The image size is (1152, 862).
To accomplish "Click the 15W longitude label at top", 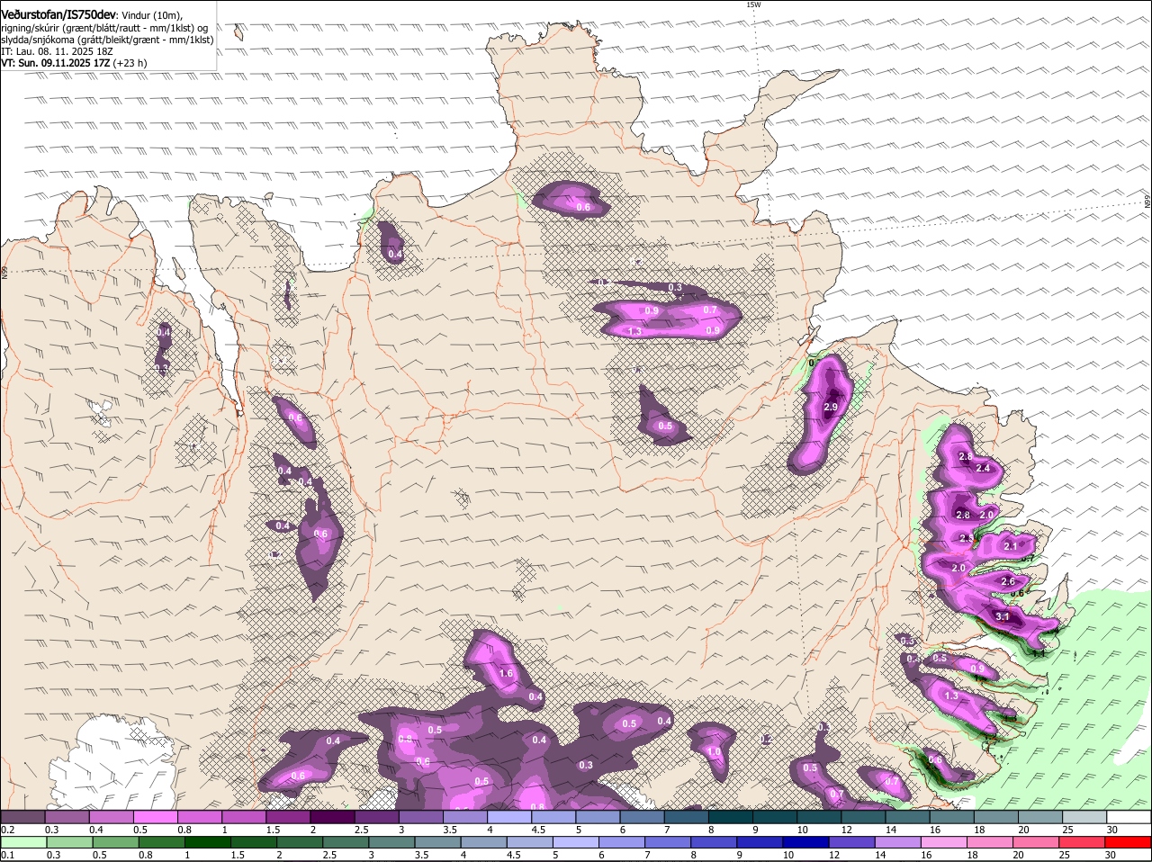I will (x=753, y=4).
